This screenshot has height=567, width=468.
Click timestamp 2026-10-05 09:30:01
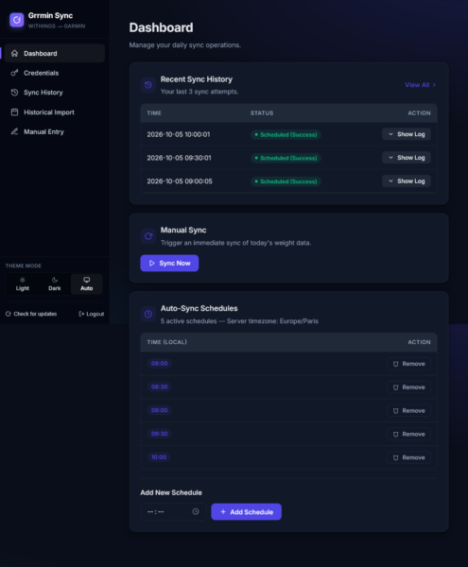click(179, 158)
